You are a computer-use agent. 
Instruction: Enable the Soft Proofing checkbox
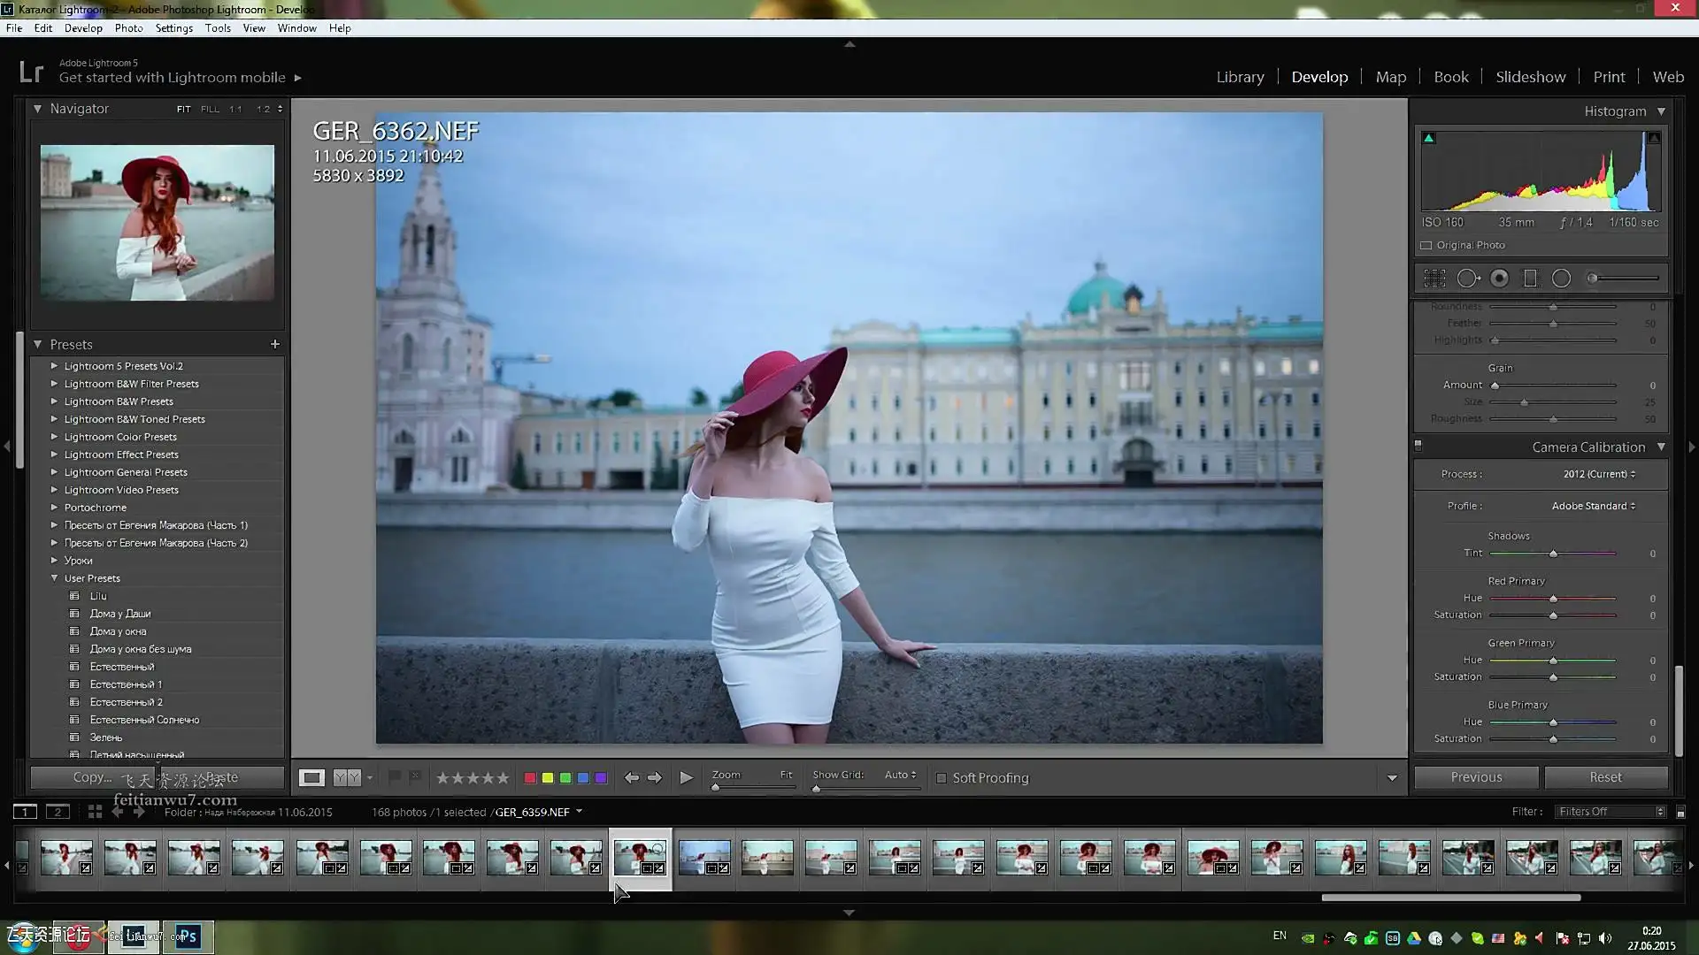[x=942, y=778]
